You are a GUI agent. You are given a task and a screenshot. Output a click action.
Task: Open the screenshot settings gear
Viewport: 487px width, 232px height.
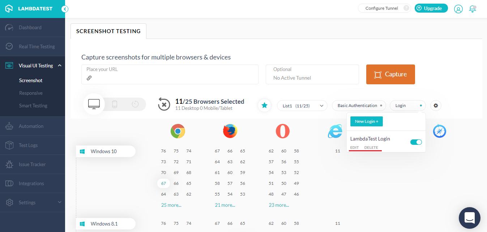pyautogui.click(x=436, y=106)
